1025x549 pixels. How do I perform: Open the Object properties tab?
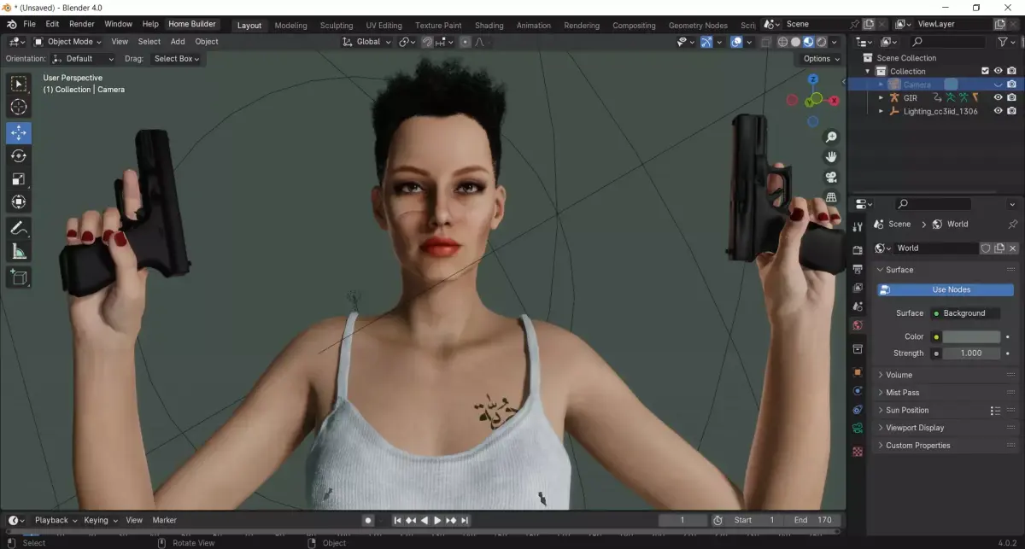point(858,372)
